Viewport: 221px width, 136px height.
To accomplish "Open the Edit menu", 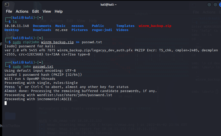I will [36, 11].
